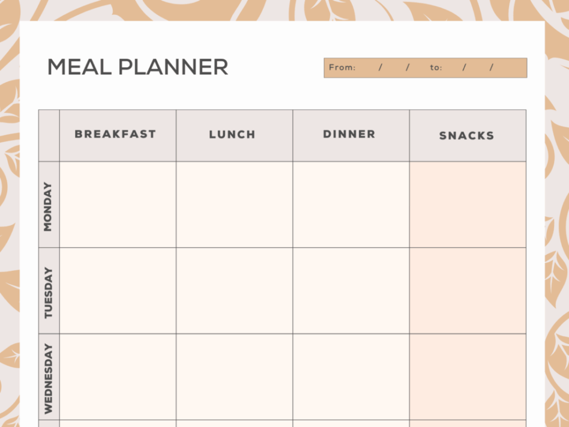Click the Monday breakfast cell
Viewport: 569px width, 427px height.
click(x=118, y=204)
